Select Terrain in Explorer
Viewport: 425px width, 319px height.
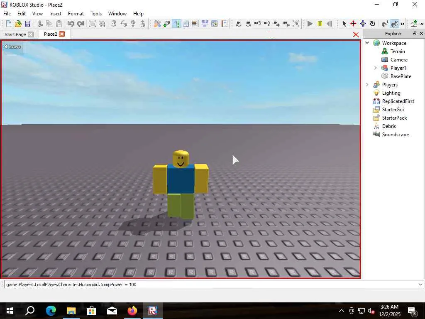pyautogui.click(x=398, y=51)
